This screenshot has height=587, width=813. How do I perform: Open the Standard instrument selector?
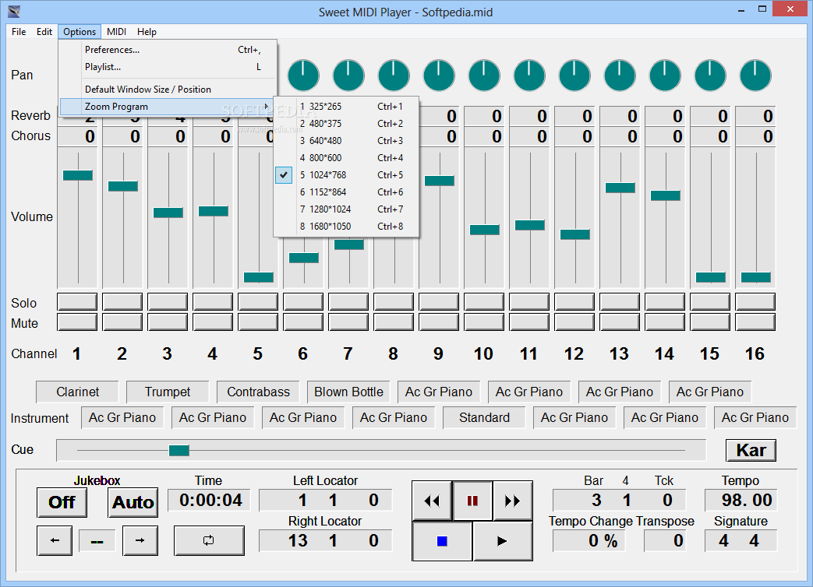tap(484, 417)
